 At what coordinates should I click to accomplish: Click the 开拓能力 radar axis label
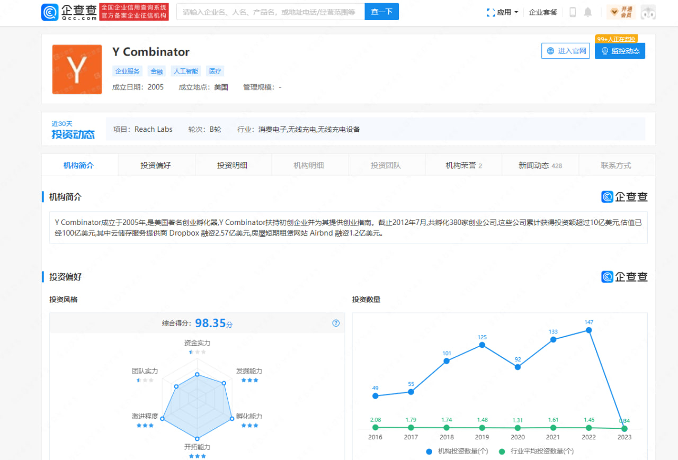197,447
